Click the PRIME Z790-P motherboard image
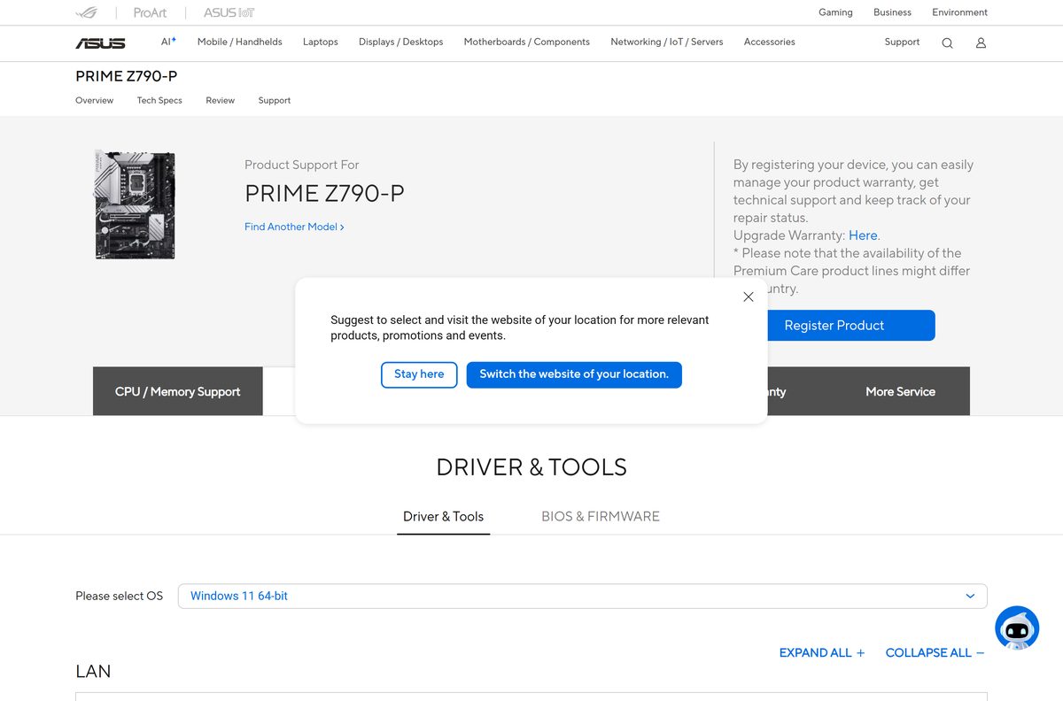The height and width of the screenshot is (701, 1063). click(x=135, y=205)
